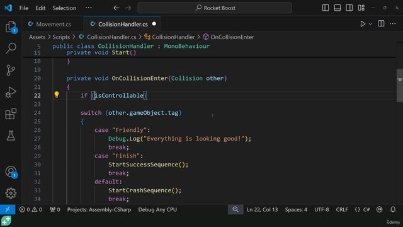Change the UTF-8 encoding

(322, 209)
